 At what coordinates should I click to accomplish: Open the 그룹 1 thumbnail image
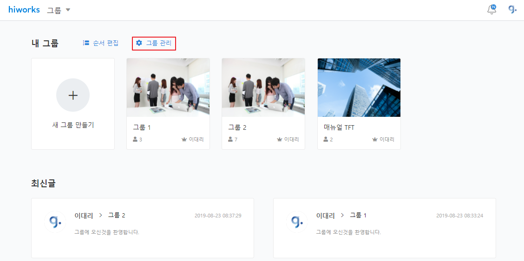coord(168,88)
